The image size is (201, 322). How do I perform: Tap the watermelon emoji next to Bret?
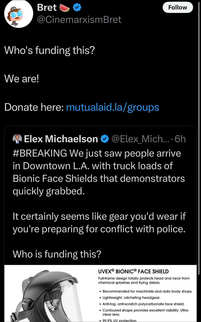[x=64, y=8]
